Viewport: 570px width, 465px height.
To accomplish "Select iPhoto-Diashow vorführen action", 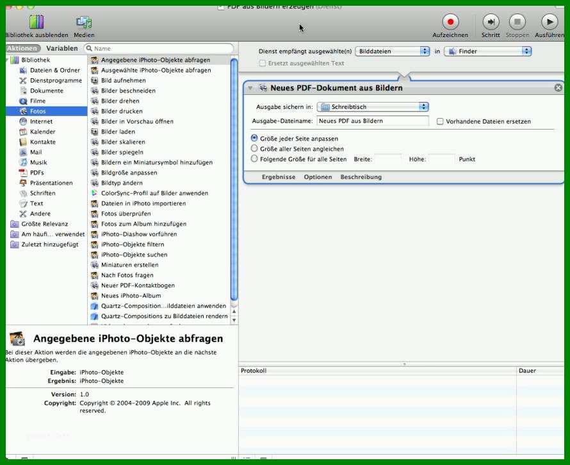I will click(x=159, y=233).
